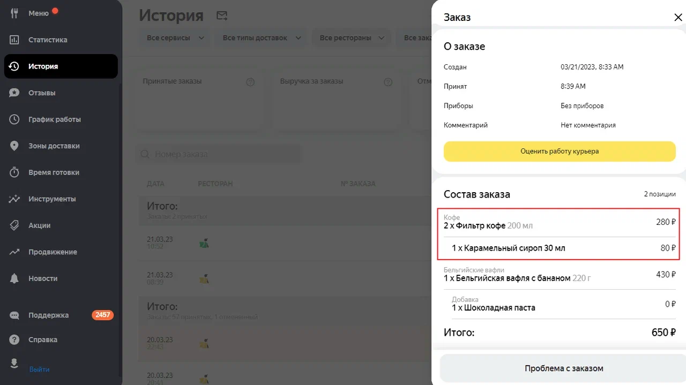
Task: Click the Проблема с заказом button
Action: [563, 368]
